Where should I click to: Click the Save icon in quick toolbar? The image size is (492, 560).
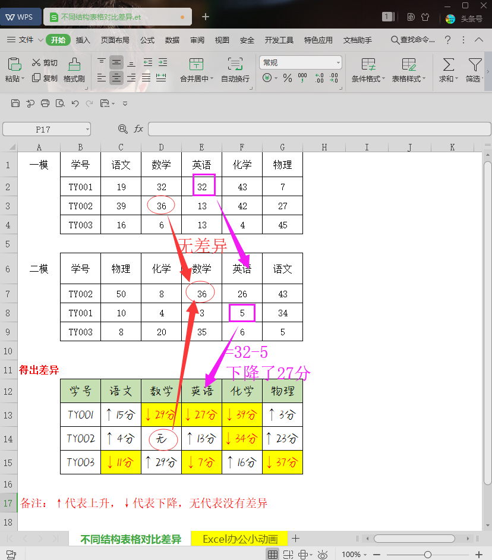tap(15, 103)
